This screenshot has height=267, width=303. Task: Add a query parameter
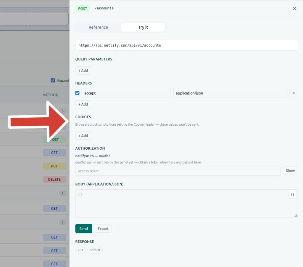(x=83, y=71)
